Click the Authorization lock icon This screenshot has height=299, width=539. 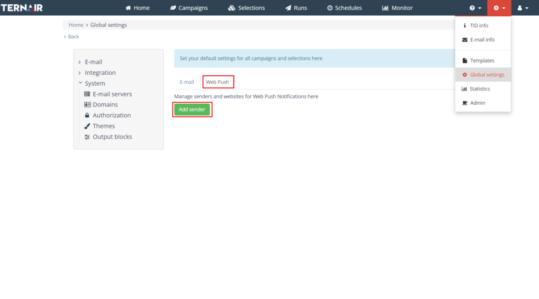(87, 115)
